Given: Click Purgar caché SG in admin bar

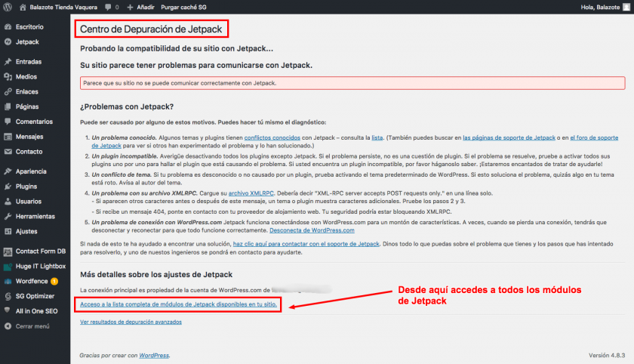Looking at the screenshot, I should tap(186, 7).
